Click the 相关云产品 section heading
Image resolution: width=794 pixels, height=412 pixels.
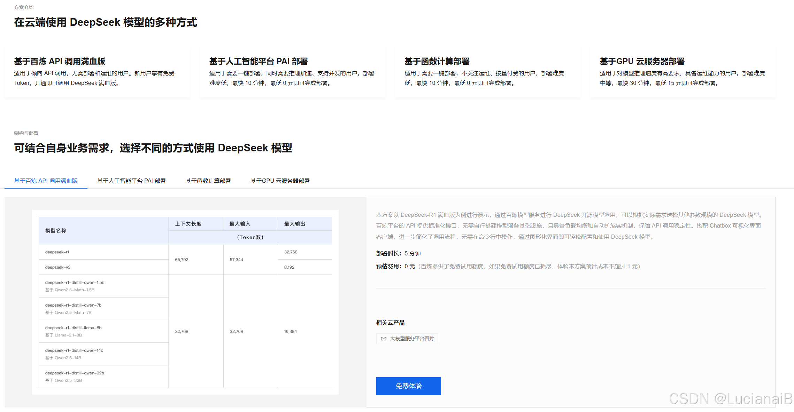pyautogui.click(x=390, y=323)
